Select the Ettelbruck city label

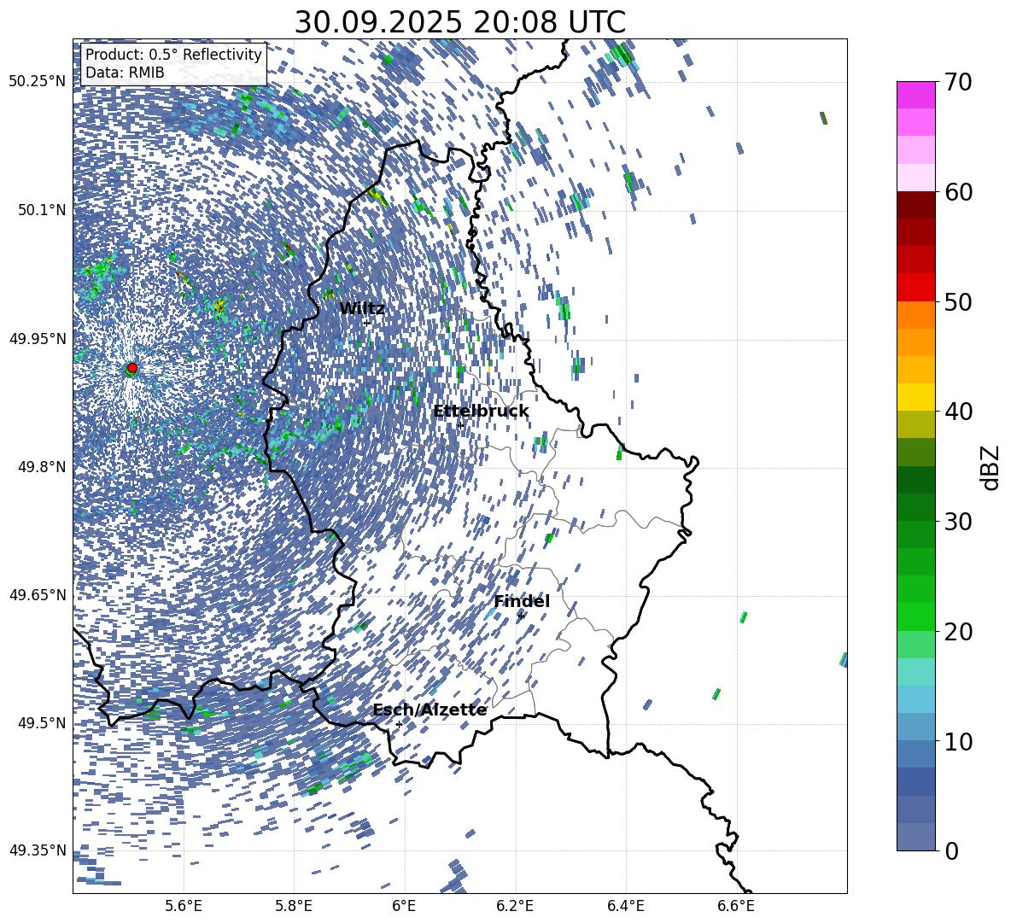point(481,412)
